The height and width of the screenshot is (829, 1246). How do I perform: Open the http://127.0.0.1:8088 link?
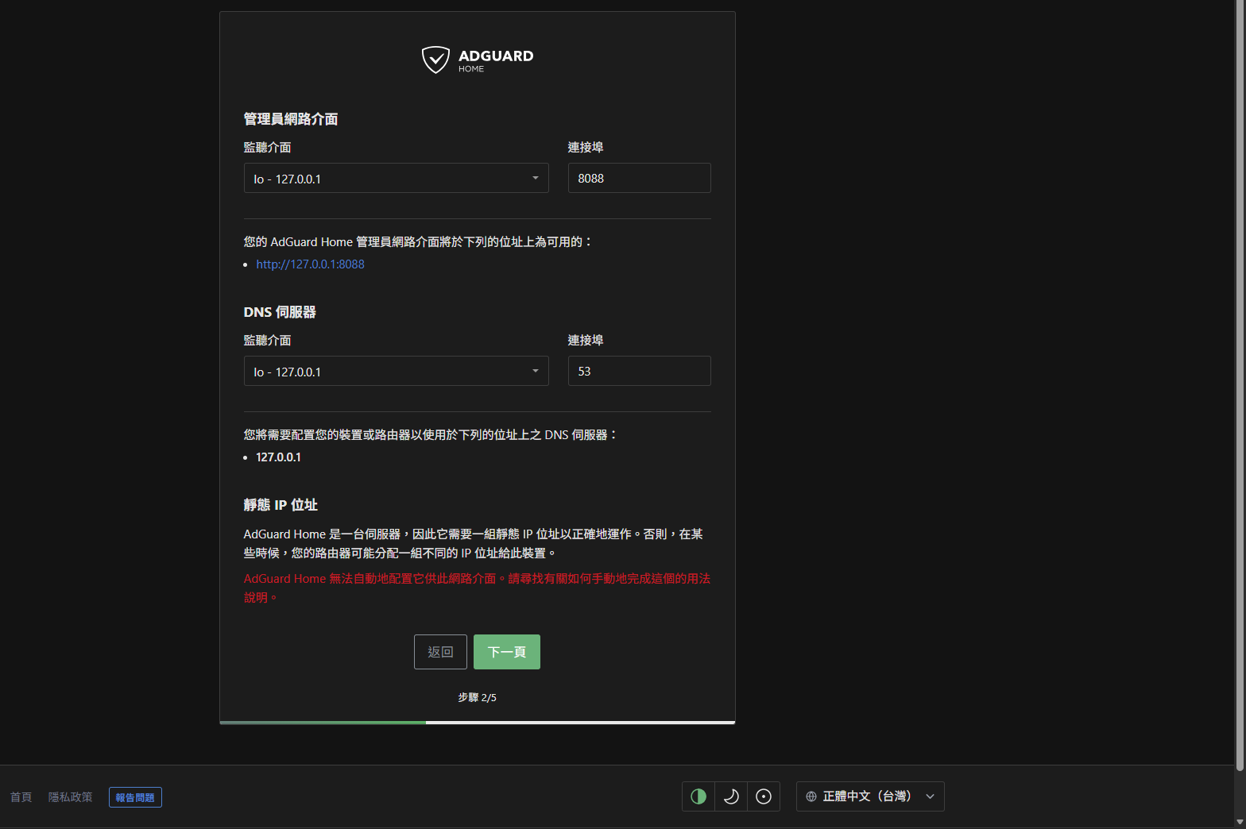[x=310, y=264]
